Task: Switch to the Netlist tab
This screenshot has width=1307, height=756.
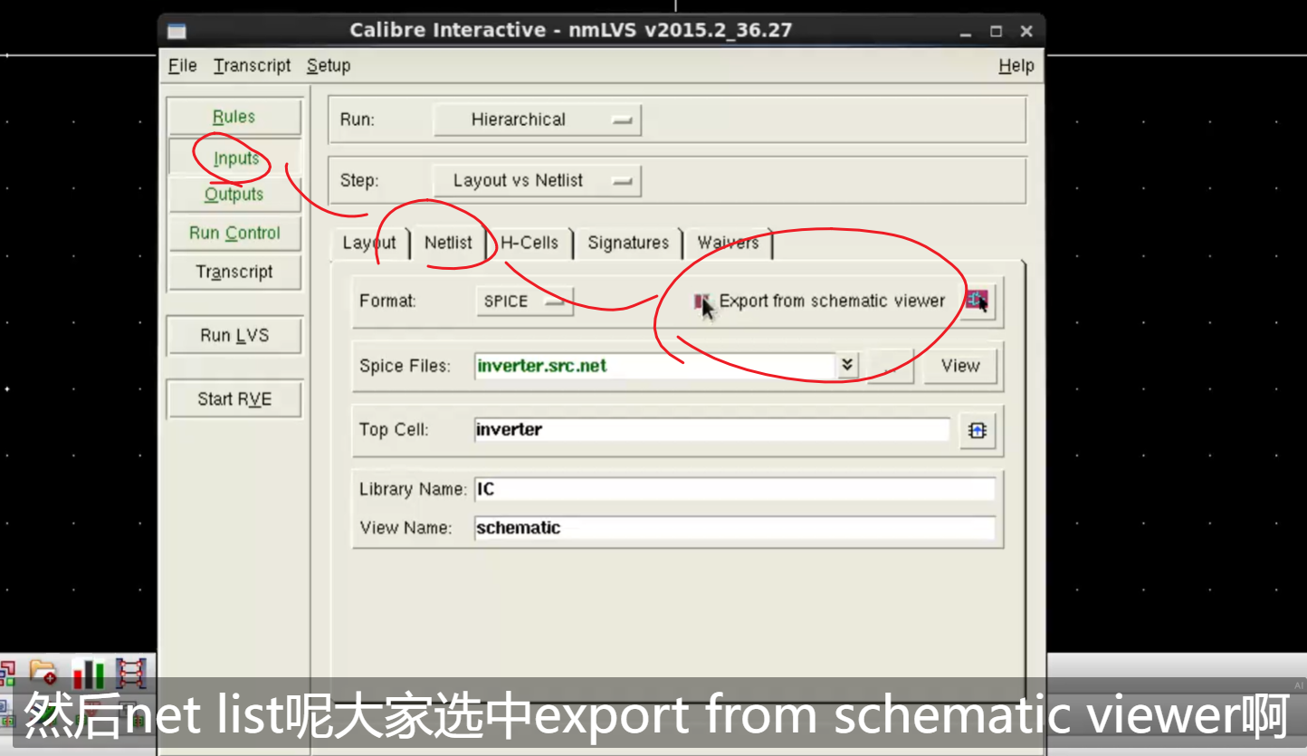Action: 449,243
